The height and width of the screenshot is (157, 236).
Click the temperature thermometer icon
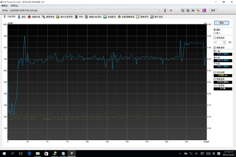(165, 10)
